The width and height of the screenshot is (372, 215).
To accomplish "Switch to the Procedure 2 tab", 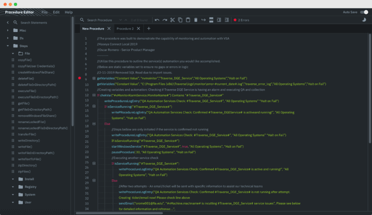I will pyautogui.click(x=125, y=29).
